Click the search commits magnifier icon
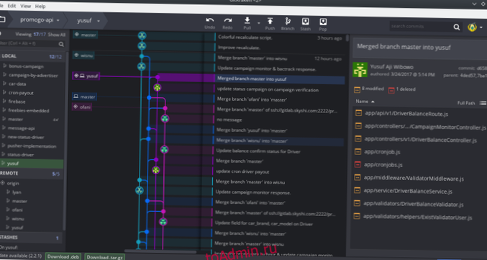This screenshot has height=260, width=487. 456,27
